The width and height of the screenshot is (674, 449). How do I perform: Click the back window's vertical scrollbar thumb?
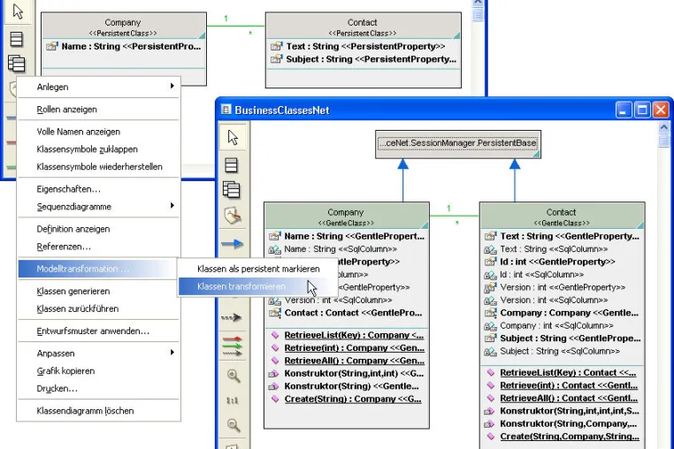pyautogui.click(x=478, y=15)
